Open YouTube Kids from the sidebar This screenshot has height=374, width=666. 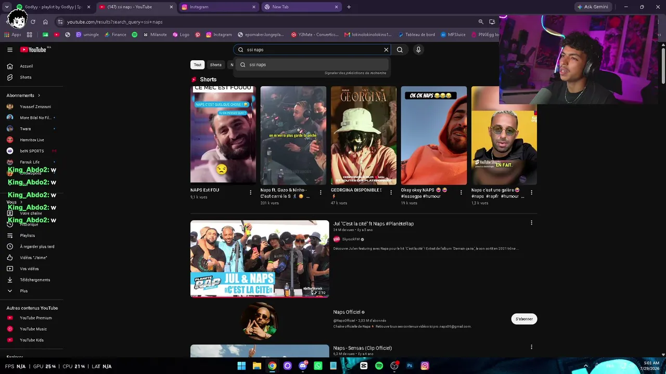(x=32, y=340)
